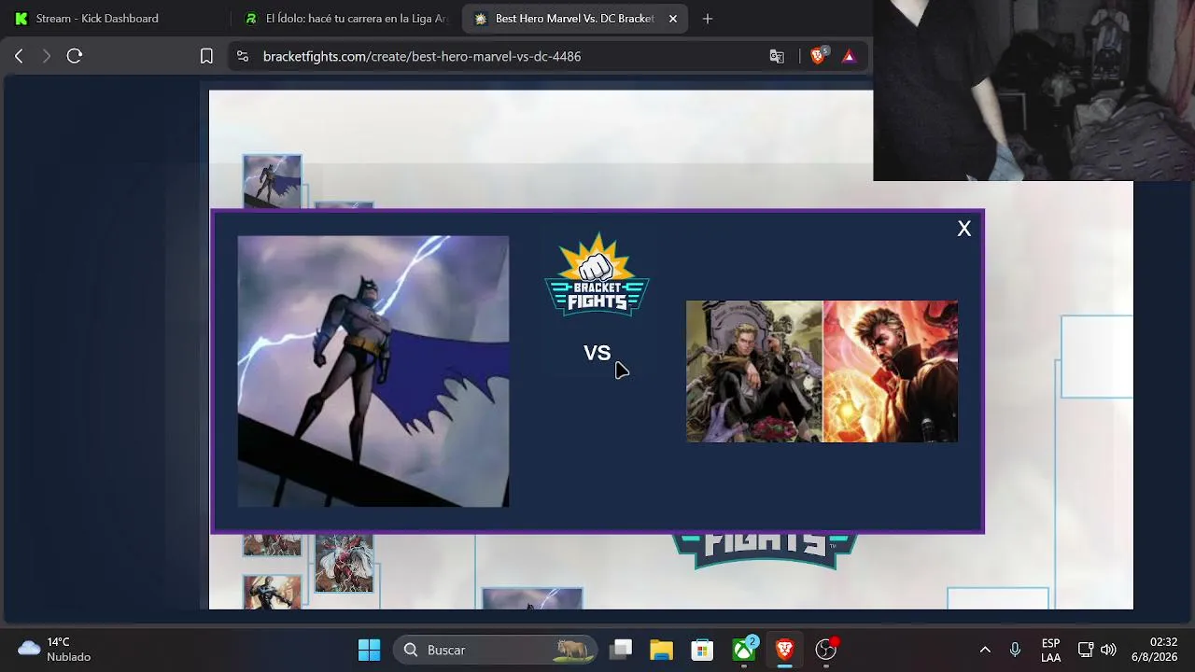Select the small Batman bracket thumbnail above the popup
This screenshot has height=672, width=1195.
pyautogui.click(x=272, y=181)
